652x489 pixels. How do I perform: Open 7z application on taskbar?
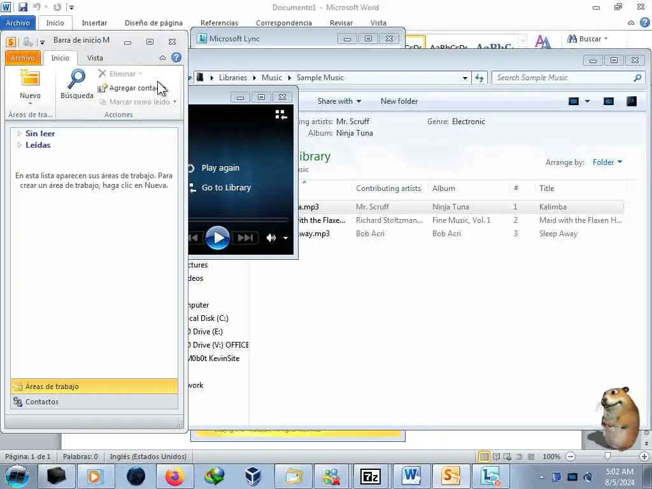pos(371,476)
